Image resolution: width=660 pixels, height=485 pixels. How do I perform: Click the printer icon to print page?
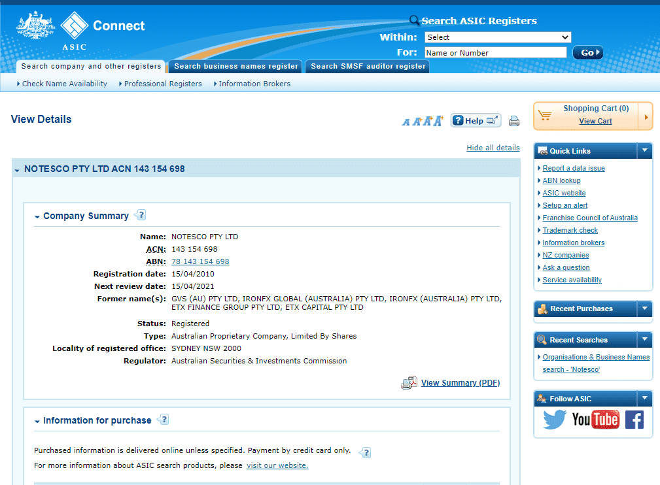pyautogui.click(x=514, y=121)
